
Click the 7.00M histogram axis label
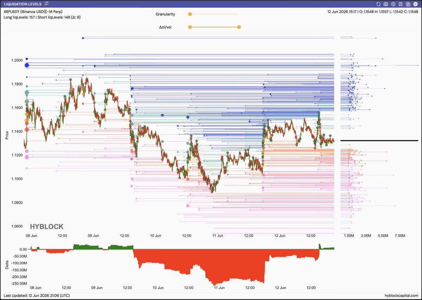click(400, 236)
